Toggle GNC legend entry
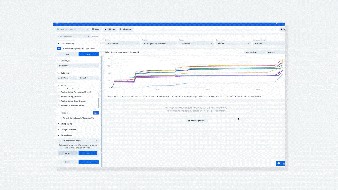The height and width of the screenshot is (190, 338). tap(230, 96)
